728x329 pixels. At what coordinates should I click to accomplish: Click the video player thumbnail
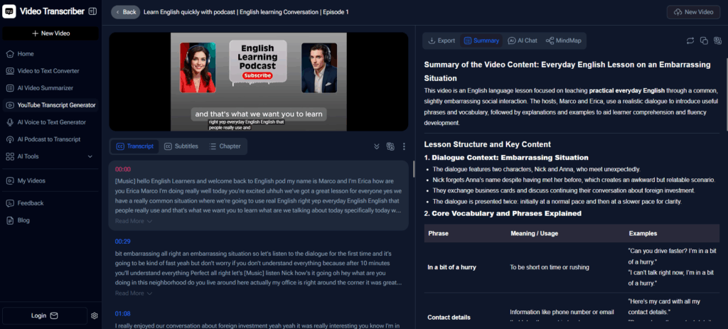coord(259,82)
